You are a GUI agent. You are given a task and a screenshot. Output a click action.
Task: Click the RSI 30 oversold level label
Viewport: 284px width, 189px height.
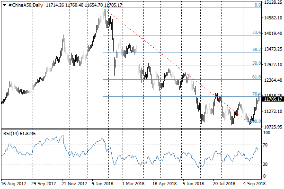pos(266,164)
